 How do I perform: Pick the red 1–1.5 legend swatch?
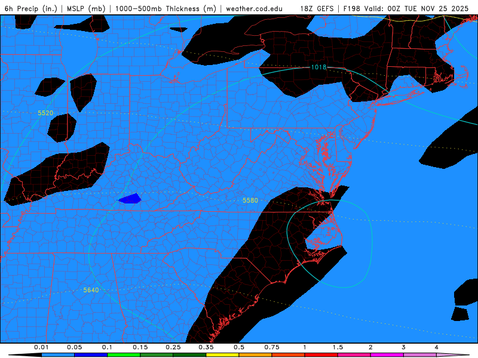[x=321, y=355]
